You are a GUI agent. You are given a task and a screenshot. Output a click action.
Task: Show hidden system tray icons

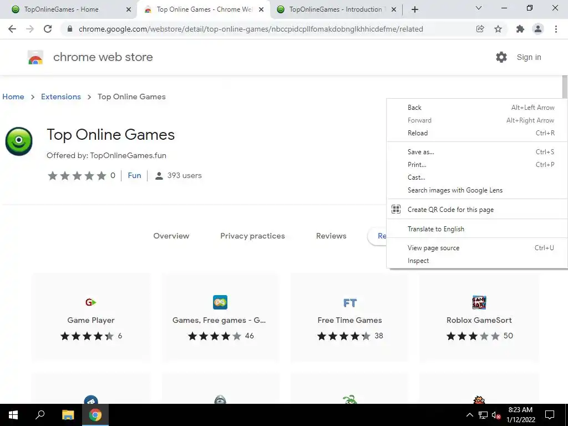(469, 415)
